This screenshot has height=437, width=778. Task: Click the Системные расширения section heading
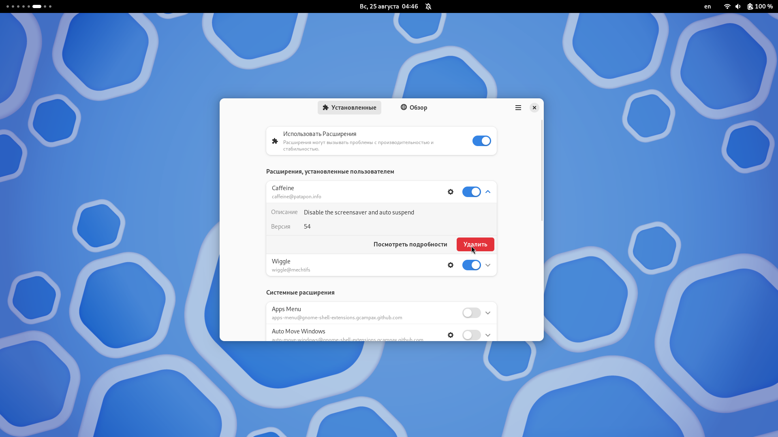(x=300, y=293)
